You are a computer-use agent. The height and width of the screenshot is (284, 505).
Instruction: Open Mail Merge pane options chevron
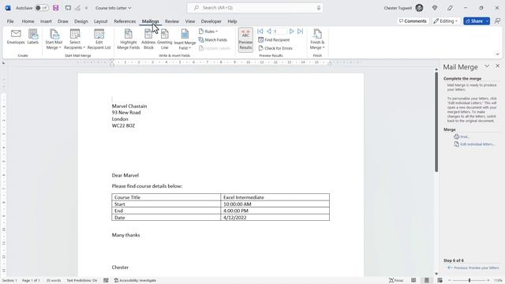(x=487, y=66)
